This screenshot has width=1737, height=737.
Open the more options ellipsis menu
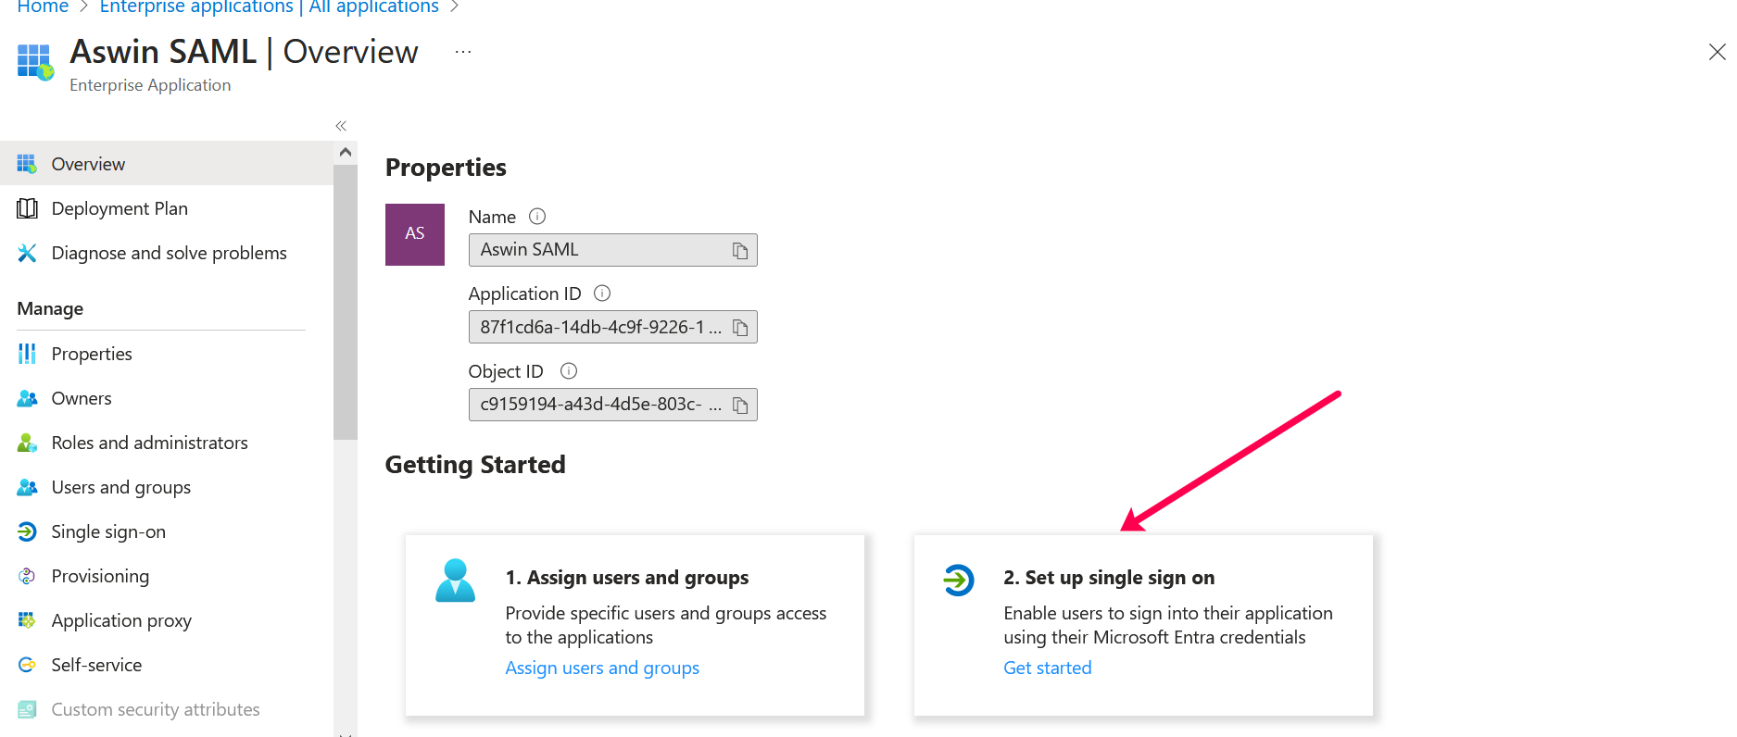click(x=463, y=53)
